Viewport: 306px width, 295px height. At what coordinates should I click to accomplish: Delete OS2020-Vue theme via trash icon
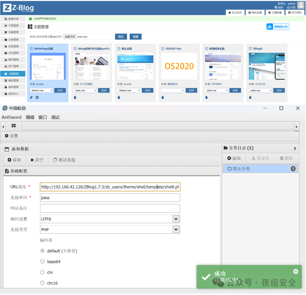[163, 97]
